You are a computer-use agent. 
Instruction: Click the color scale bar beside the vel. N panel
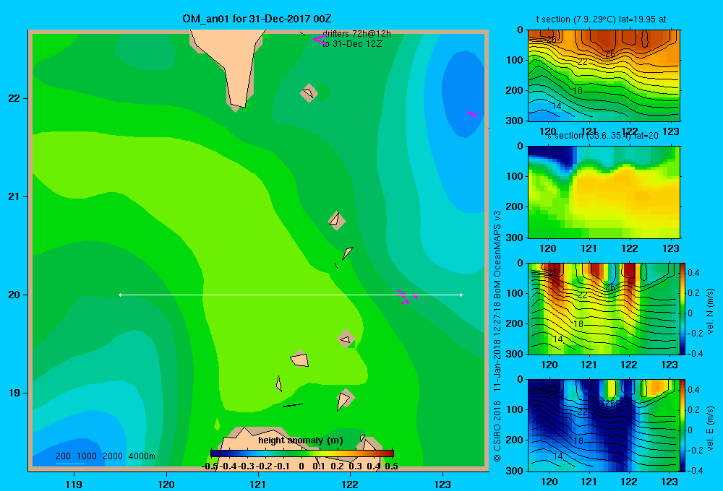pyautogui.click(x=683, y=308)
